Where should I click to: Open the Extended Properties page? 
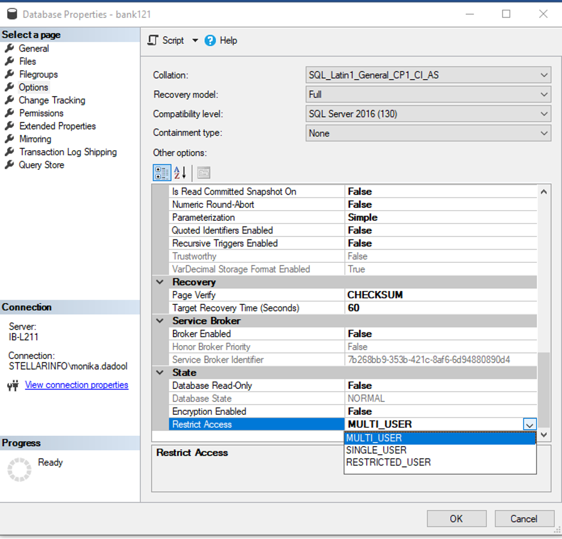point(58,126)
